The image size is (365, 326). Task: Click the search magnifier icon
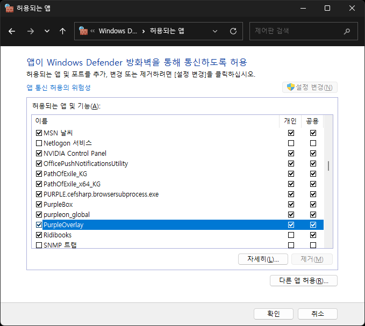point(347,31)
